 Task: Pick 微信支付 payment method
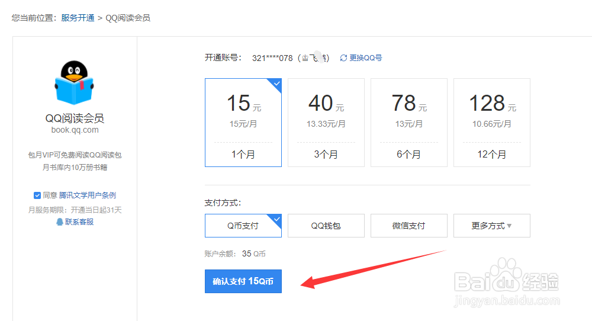(409, 226)
